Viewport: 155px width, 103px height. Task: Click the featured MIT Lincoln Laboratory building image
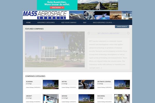[55, 49]
